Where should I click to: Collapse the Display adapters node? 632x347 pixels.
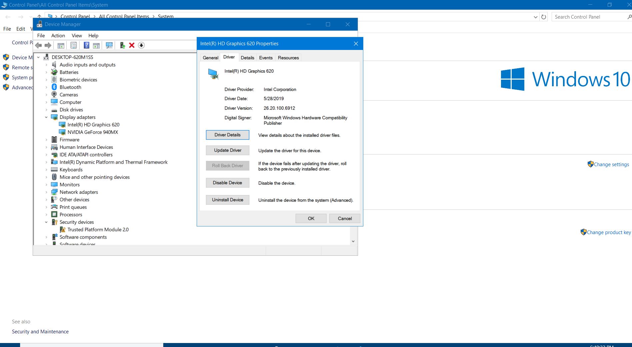[46, 117]
